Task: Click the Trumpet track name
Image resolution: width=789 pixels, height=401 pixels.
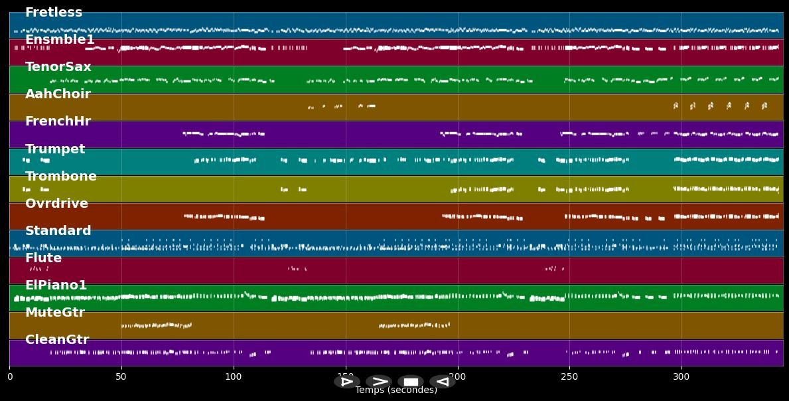Action: coord(55,149)
